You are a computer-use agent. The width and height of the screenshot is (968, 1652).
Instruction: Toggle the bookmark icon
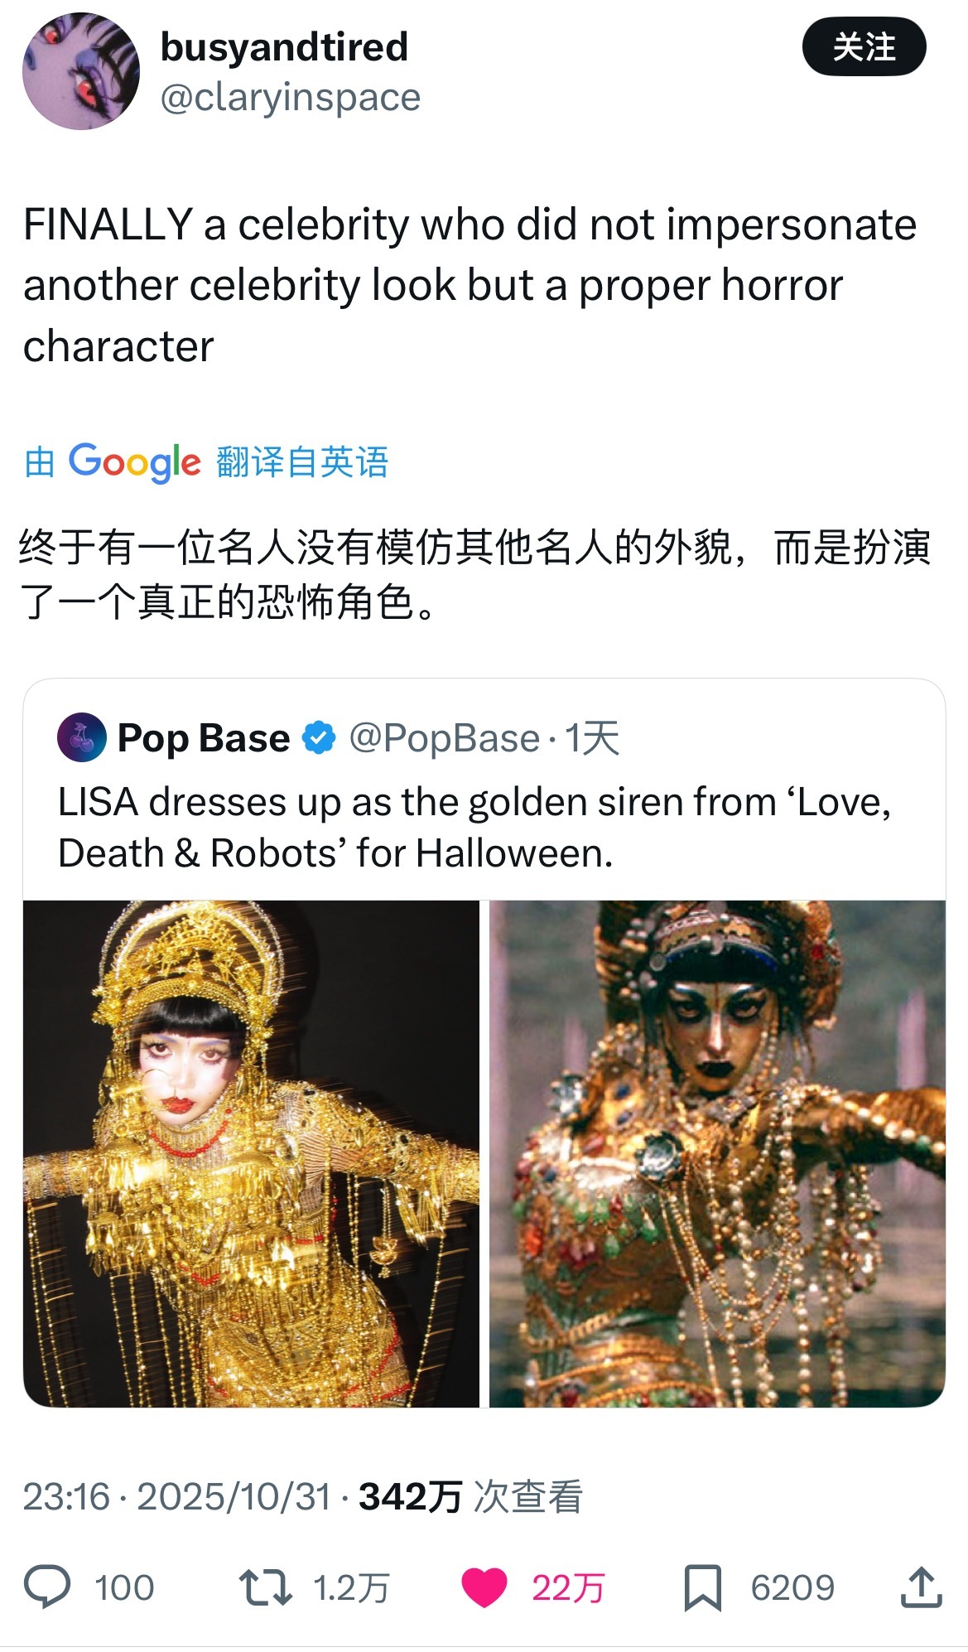click(702, 1587)
